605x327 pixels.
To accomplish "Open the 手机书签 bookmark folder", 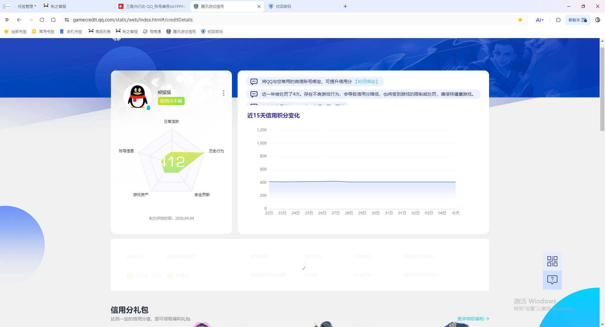I will (71, 31).
